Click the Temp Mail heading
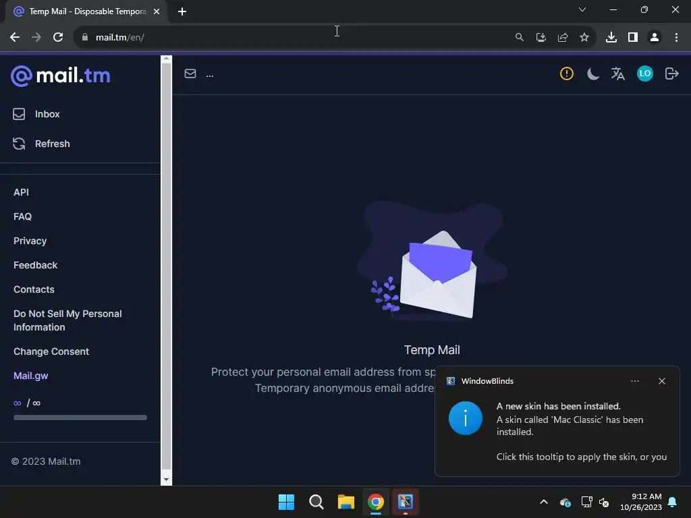 coord(432,350)
